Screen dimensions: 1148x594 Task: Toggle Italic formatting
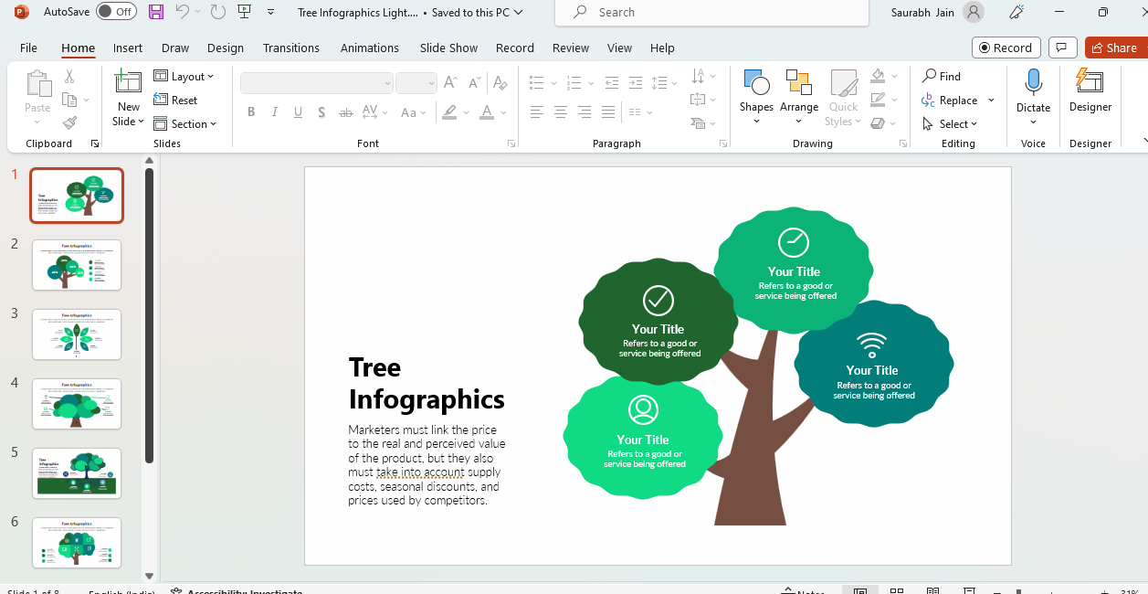(x=275, y=112)
